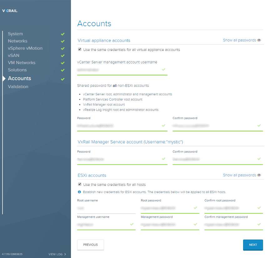The height and width of the screenshot is (258, 275).
Task: Click the VxRail logo
Action: pyautogui.click(x=10, y=11)
